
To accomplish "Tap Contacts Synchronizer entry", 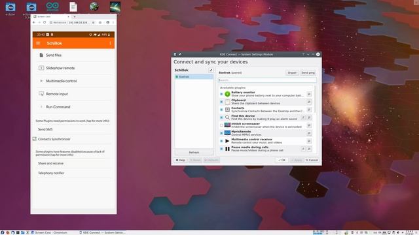I will [72, 139].
